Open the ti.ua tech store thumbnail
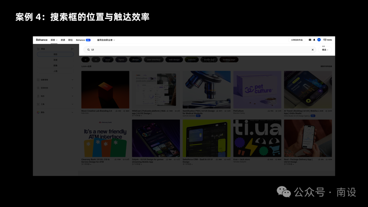Image resolution: width=368 pixels, height=207 pixels. tap(257, 138)
